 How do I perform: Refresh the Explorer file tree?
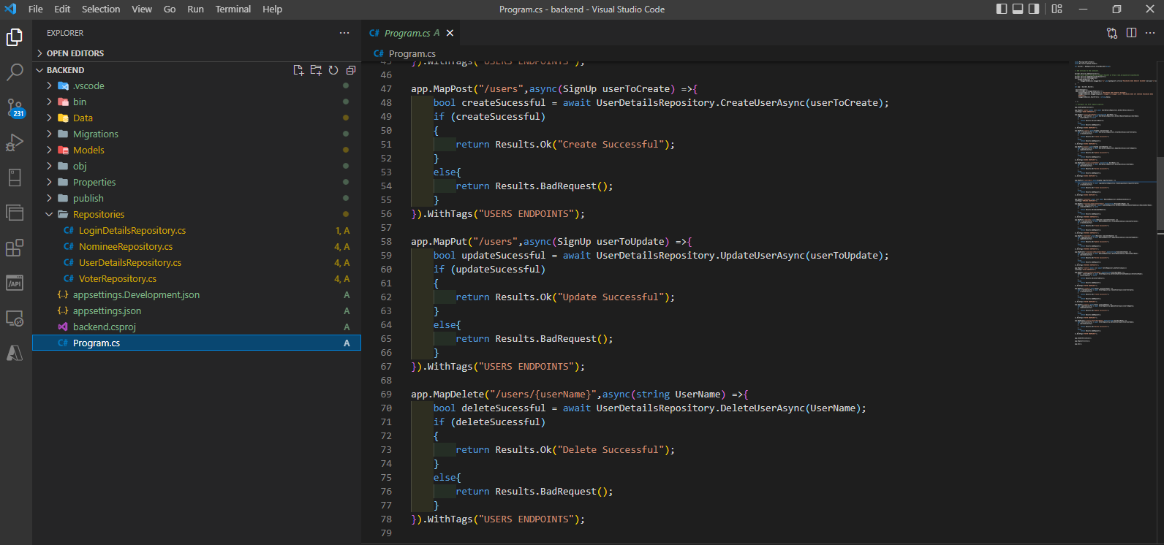tap(333, 70)
